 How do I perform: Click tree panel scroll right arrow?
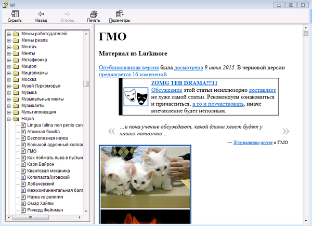(80, 218)
